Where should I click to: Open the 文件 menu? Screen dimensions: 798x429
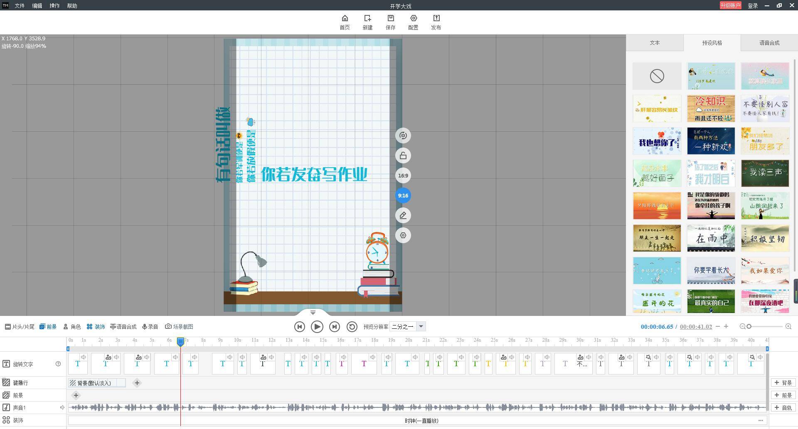20,6
